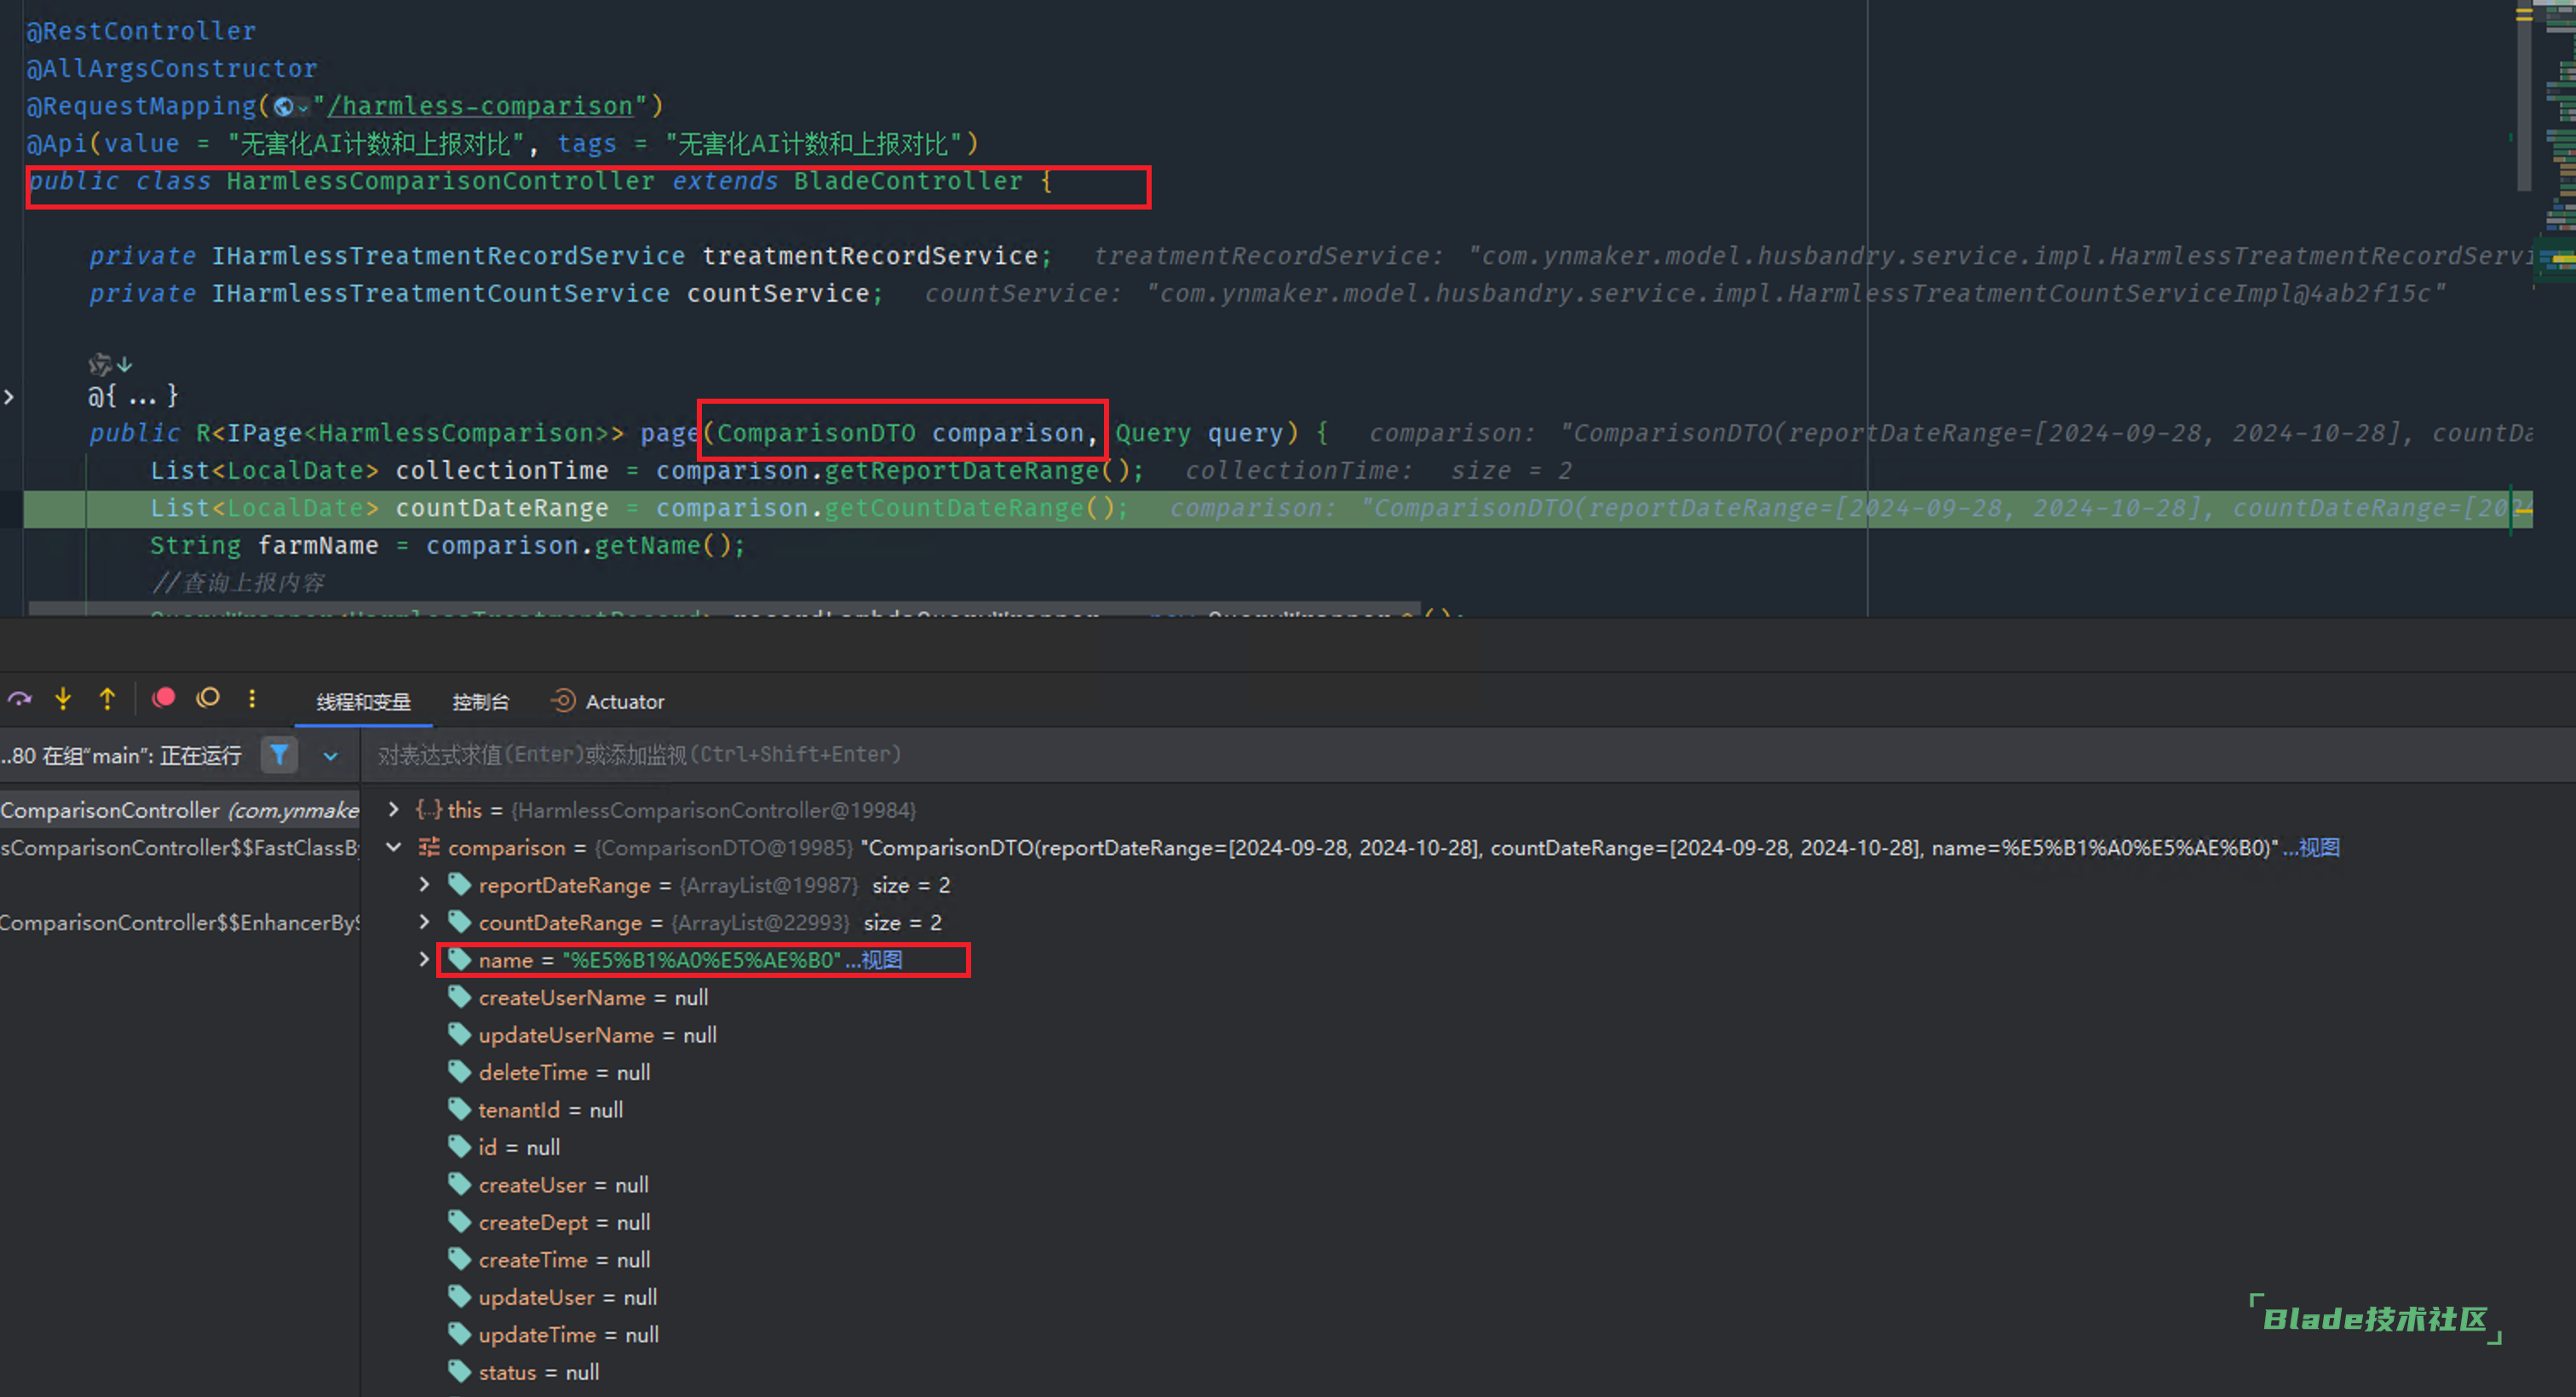Switch to the 控制台 tab
The width and height of the screenshot is (2576, 1397).
(480, 702)
